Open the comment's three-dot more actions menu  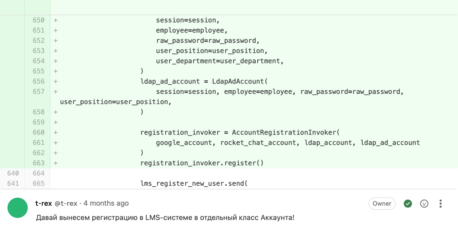440,203
